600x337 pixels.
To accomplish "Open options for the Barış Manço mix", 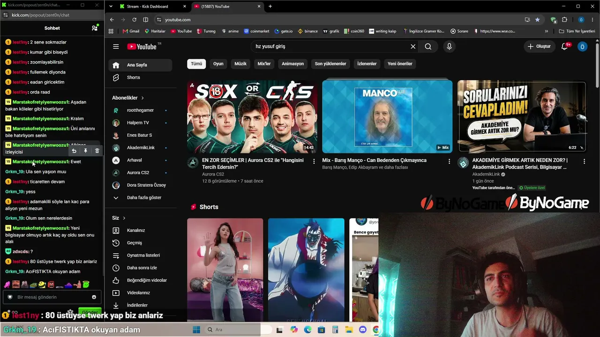I will tap(449, 161).
